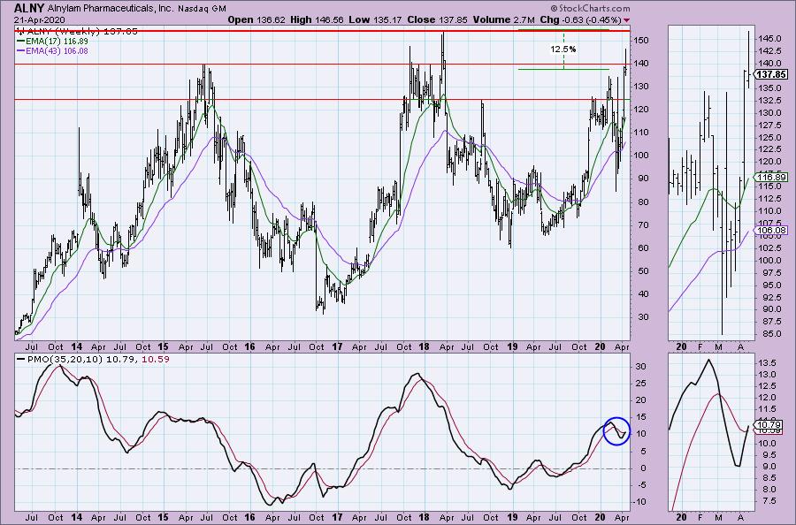Viewport: 796px width, 525px height.
Task: Click the green EMA(17) legend line swatch
Action: coord(20,41)
